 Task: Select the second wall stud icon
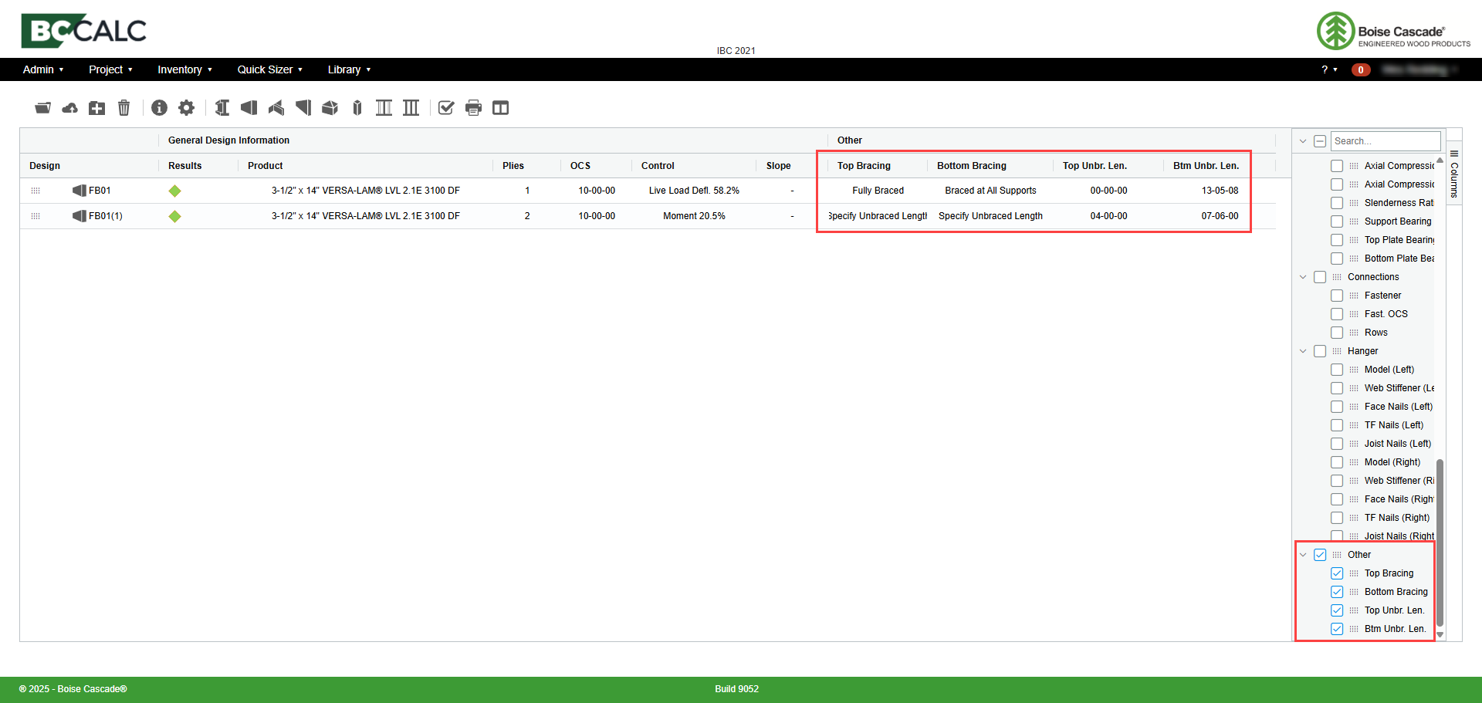pos(411,108)
